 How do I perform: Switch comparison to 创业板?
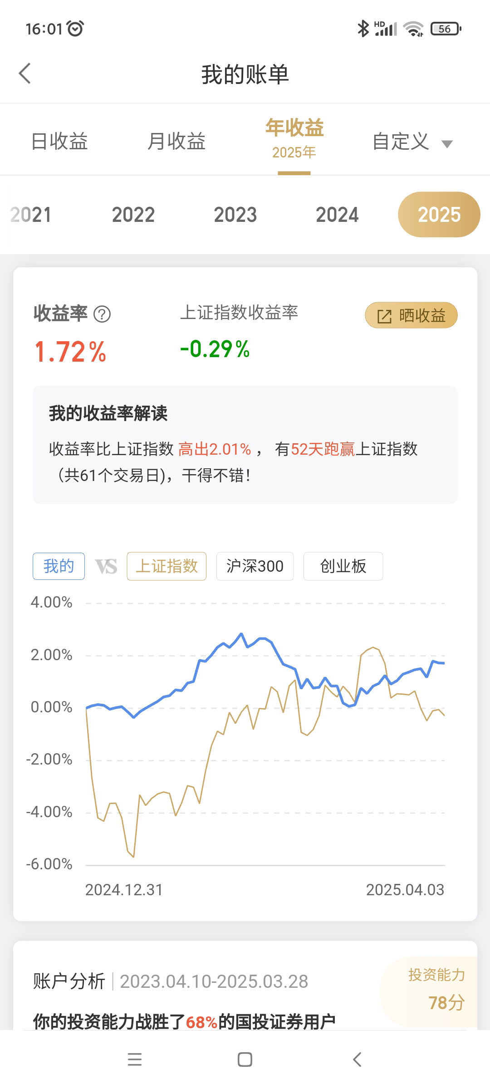[343, 566]
